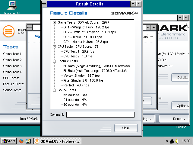This screenshot has height=145, width=193.
Task: Click the Futuremark orange logo
Action: tap(9, 31)
